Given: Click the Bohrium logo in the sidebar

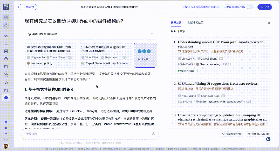Looking at the screenshot, I should pyautogui.click(x=6, y=7).
